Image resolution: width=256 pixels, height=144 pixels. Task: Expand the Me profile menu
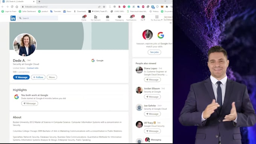point(143,18)
